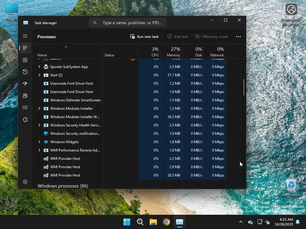This screenshot has width=306, height=229.
Task: Open Startup apps page from sidebar
Action: pos(25,84)
